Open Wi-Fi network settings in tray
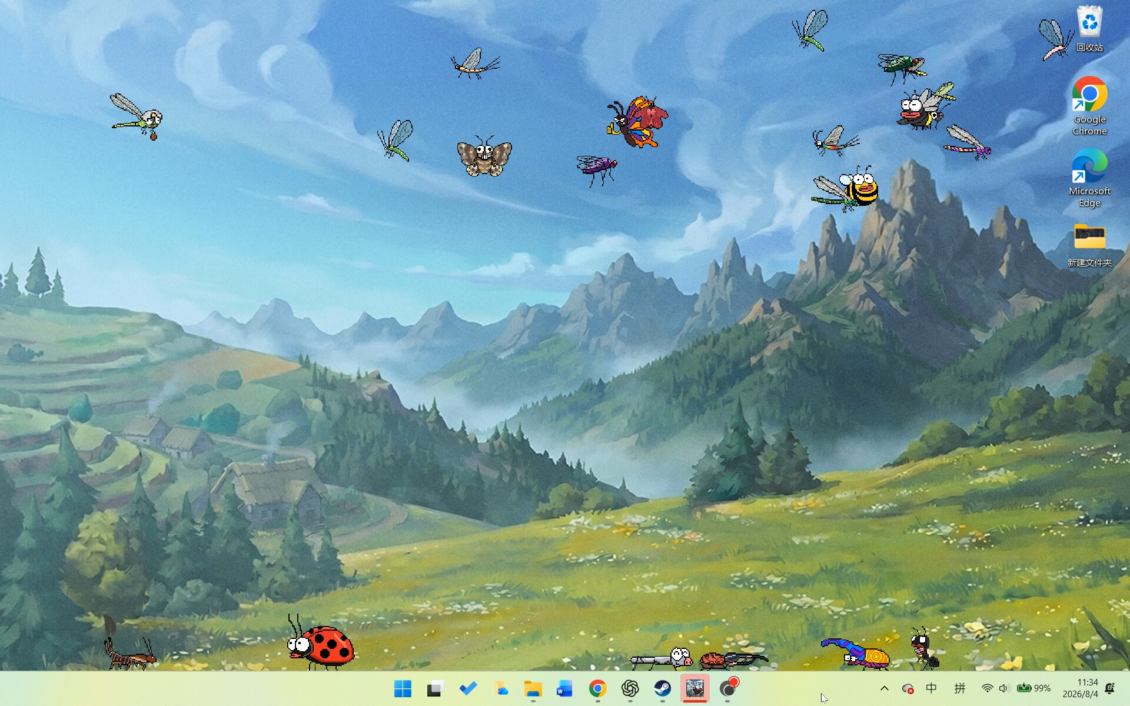Screen dimensions: 1130x706 coord(987,688)
